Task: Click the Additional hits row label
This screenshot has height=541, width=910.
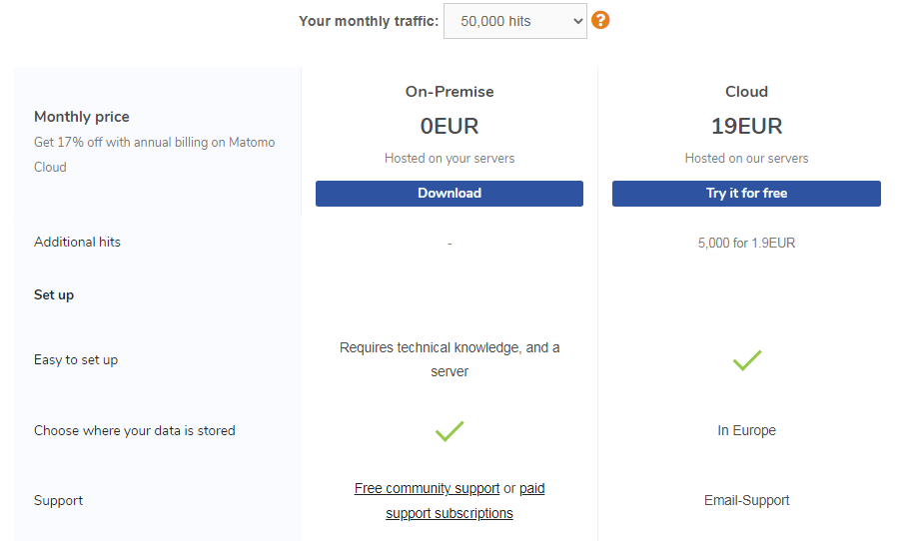Action: tap(77, 242)
